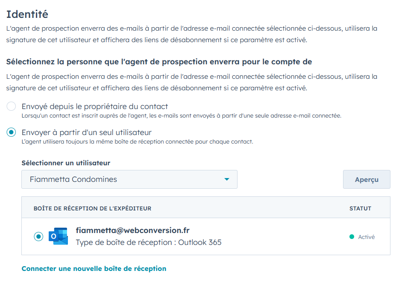
Task: Click the STATUT column header
Action: (360, 208)
